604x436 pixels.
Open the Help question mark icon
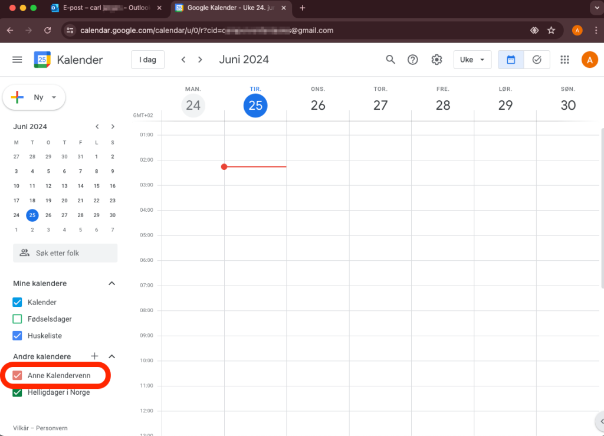tap(413, 60)
